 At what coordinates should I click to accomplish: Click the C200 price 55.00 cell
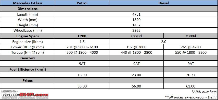[x=82, y=86]
